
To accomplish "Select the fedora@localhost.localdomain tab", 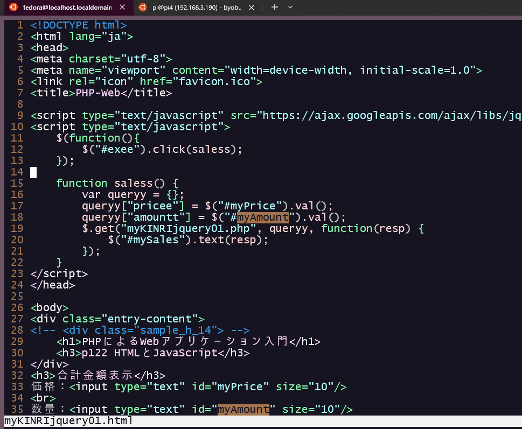I will pos(65,8).
